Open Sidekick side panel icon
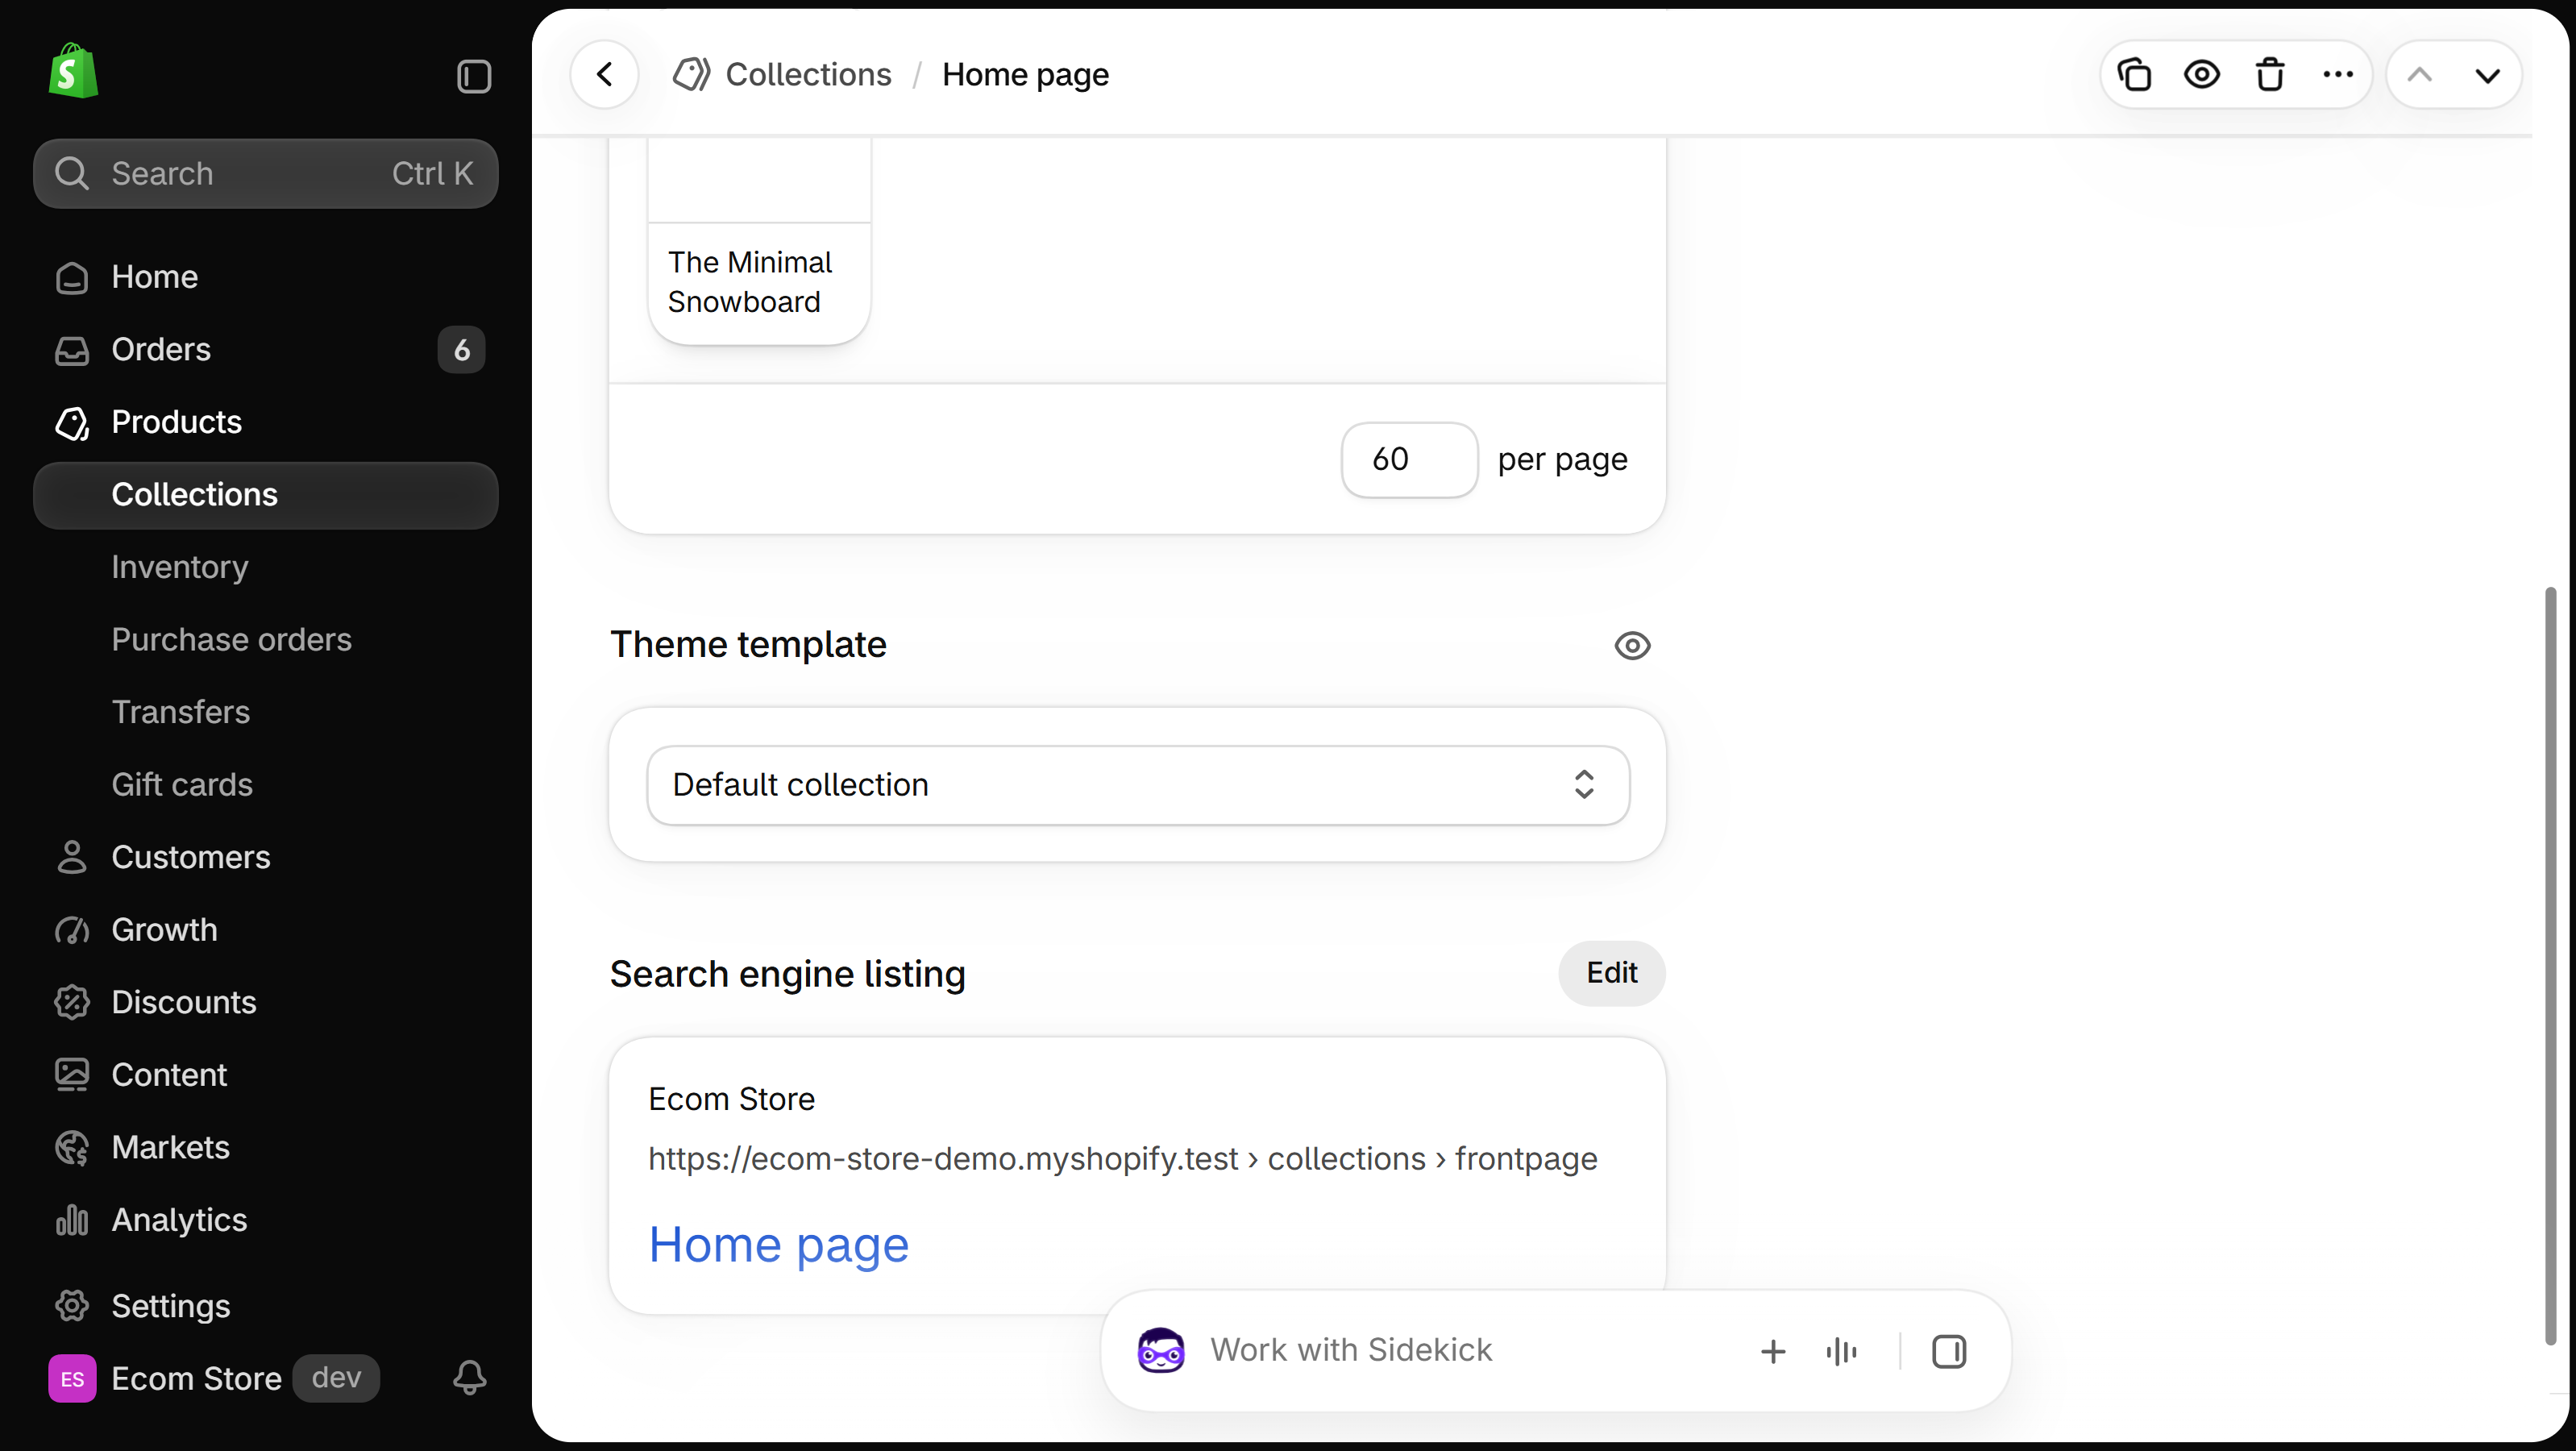 [x=1949, y=1352]
